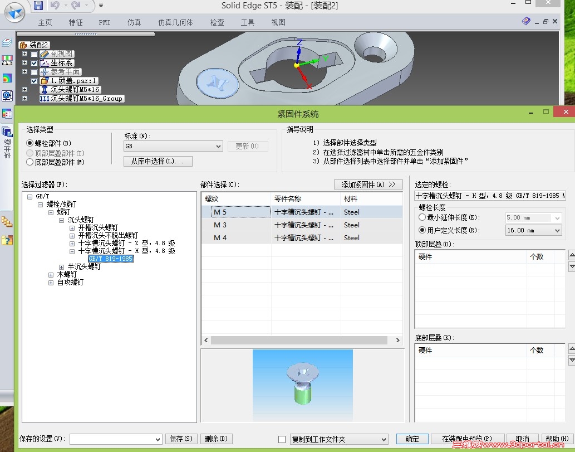575x452 pixels.
Task: Open the 视图 ribbon tab
Action: click(278, 22)
